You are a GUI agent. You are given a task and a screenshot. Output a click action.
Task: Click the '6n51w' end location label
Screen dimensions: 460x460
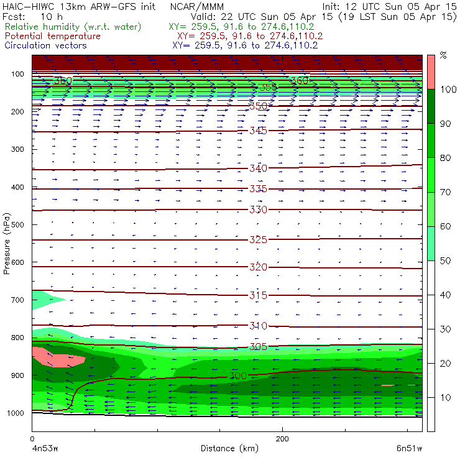point(409,448)
